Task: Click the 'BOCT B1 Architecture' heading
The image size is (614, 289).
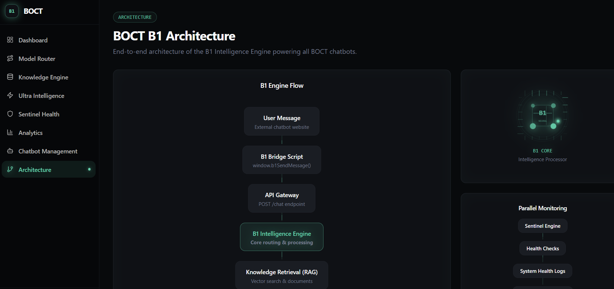Action: tap(174, 36)
